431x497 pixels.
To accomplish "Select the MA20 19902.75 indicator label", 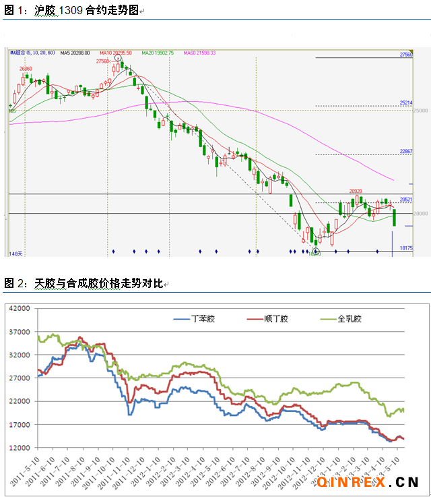I will tap(157, 53).
